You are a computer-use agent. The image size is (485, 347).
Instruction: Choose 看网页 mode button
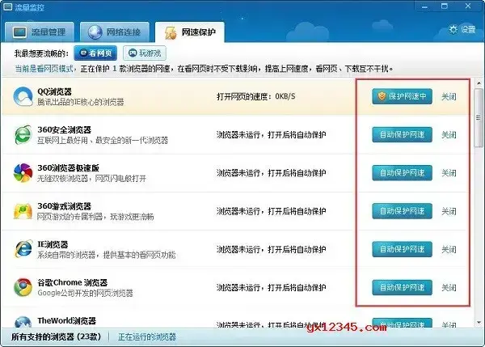click(95, 53)
